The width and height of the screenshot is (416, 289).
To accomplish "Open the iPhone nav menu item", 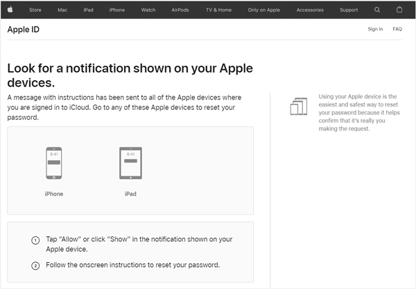I will 117,10.
